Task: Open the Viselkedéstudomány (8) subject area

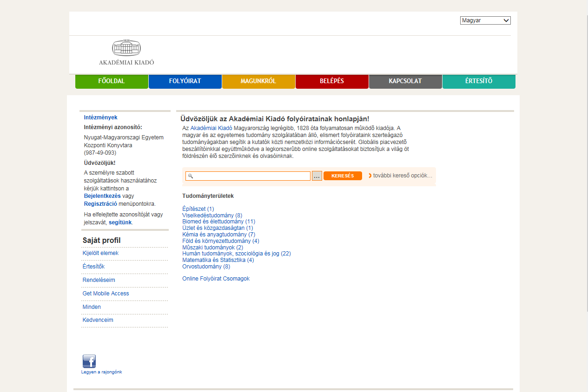Action: (x=212, y=216)
